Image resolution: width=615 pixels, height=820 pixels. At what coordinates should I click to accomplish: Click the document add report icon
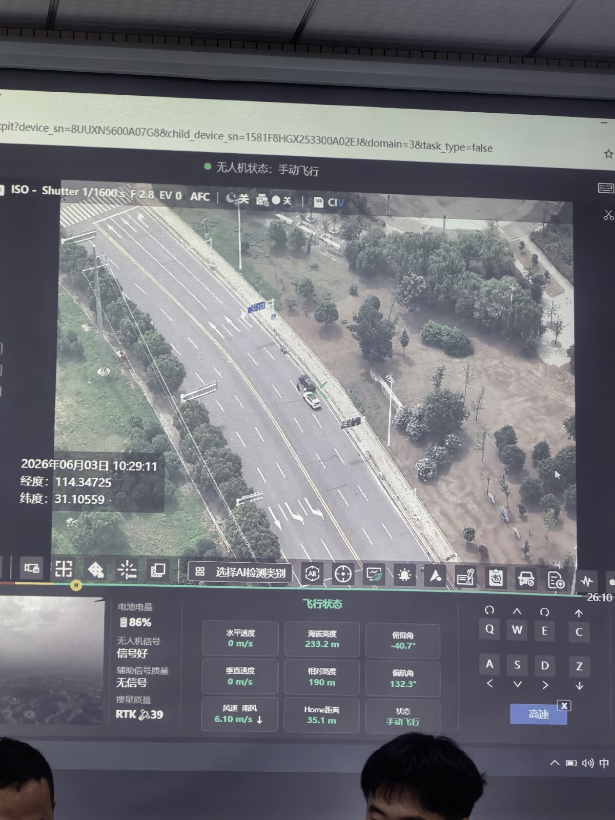coord(556,580)
